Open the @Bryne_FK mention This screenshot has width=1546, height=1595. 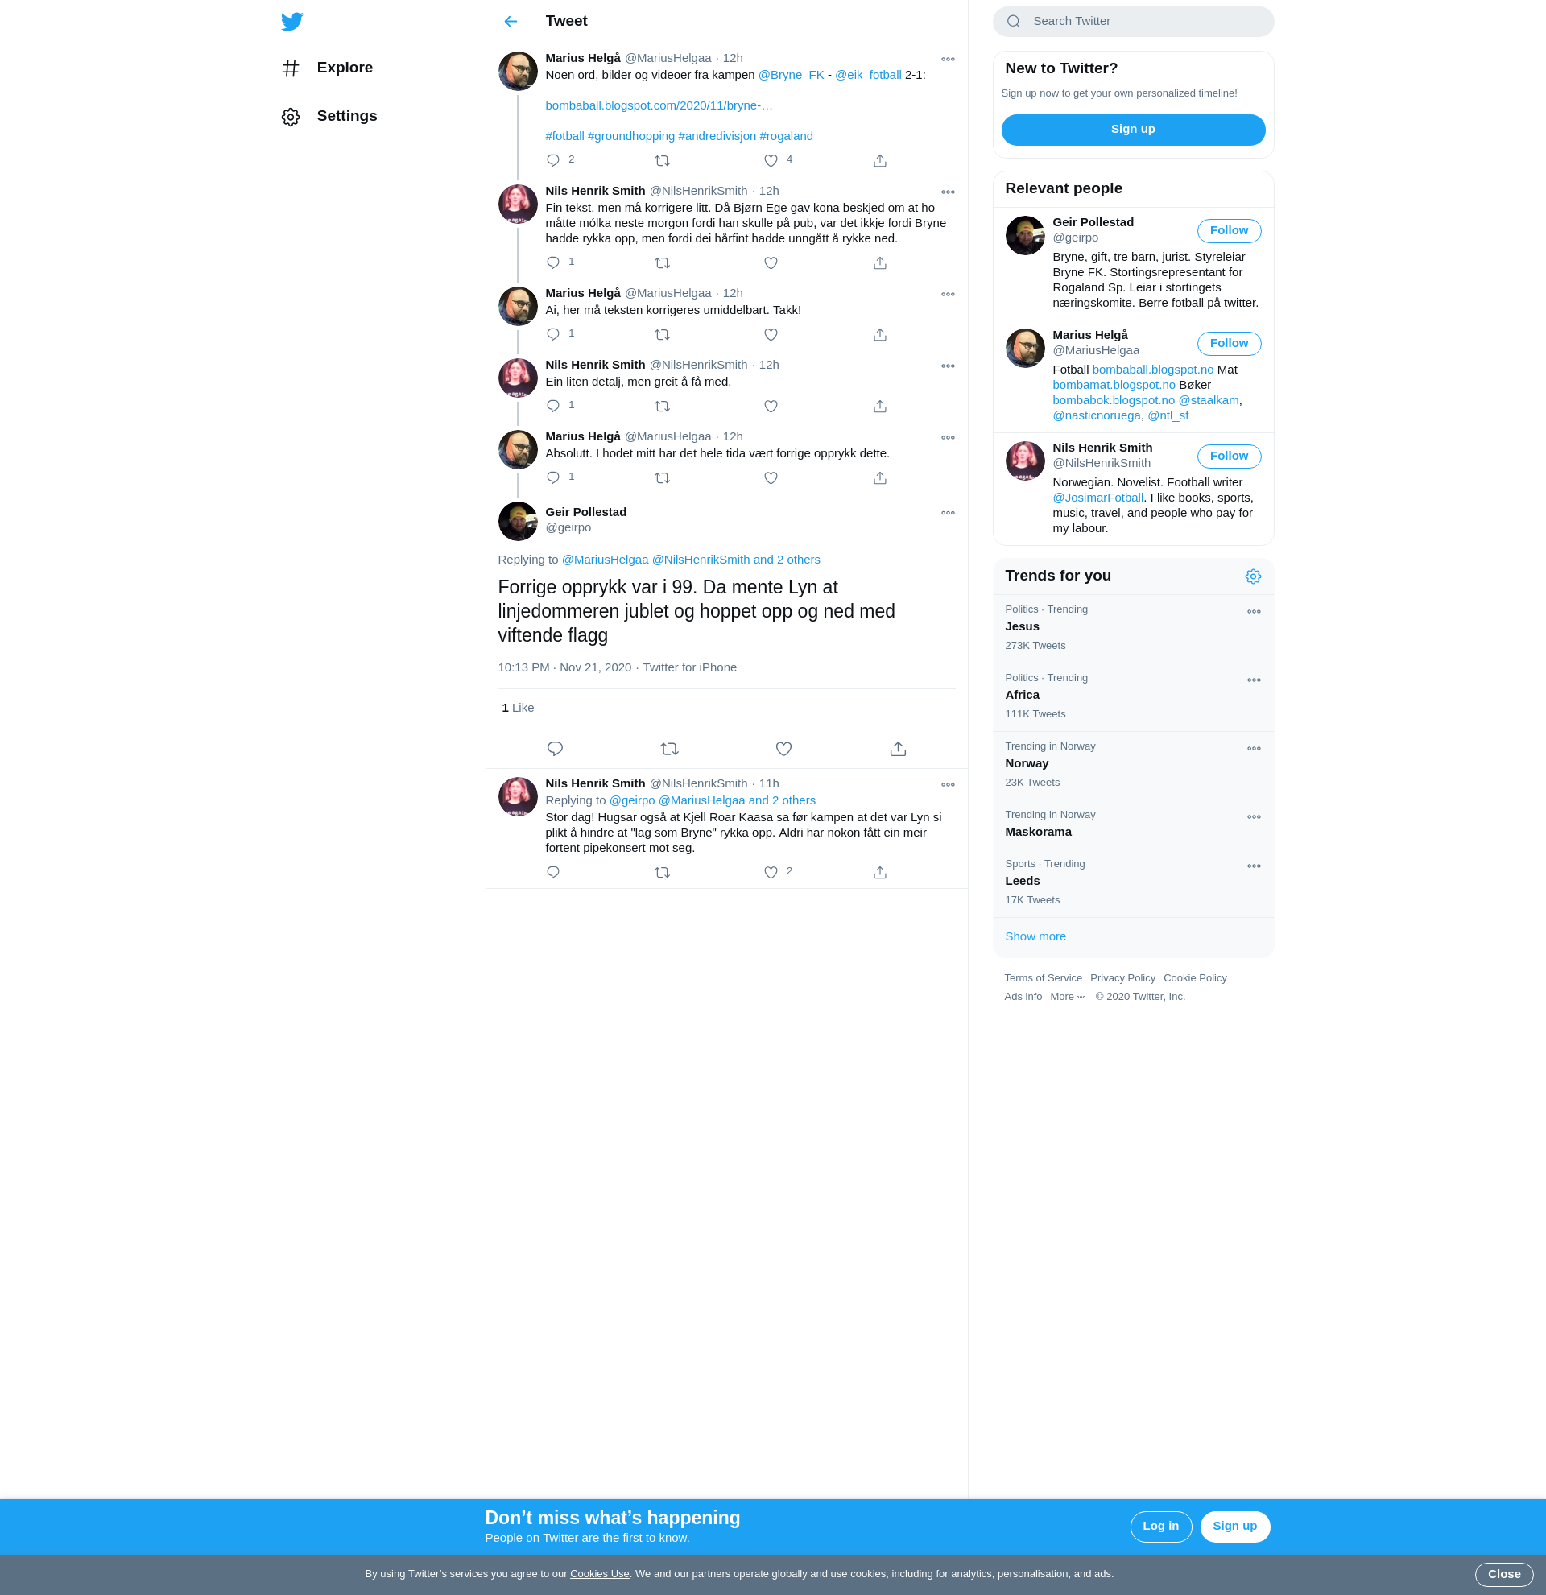[791, 75]
